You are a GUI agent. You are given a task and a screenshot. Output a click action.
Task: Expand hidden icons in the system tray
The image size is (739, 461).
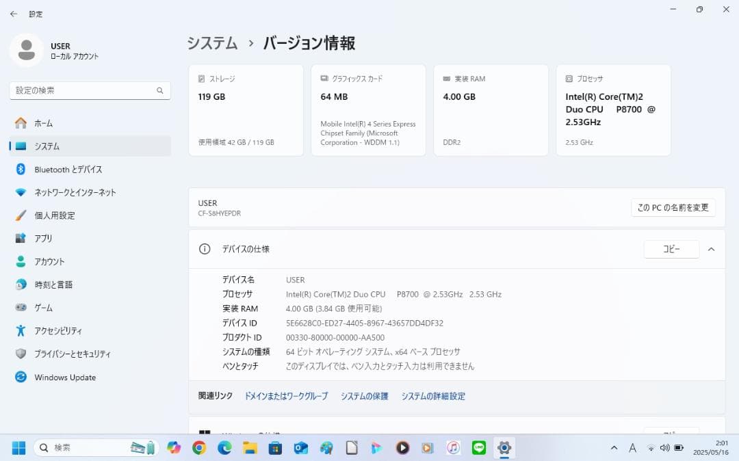click(614, 448)
